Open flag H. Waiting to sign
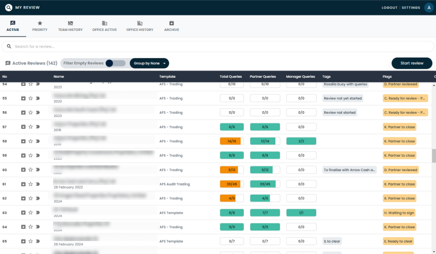Screen dimensions: 436x254 (x=399, y=212)
